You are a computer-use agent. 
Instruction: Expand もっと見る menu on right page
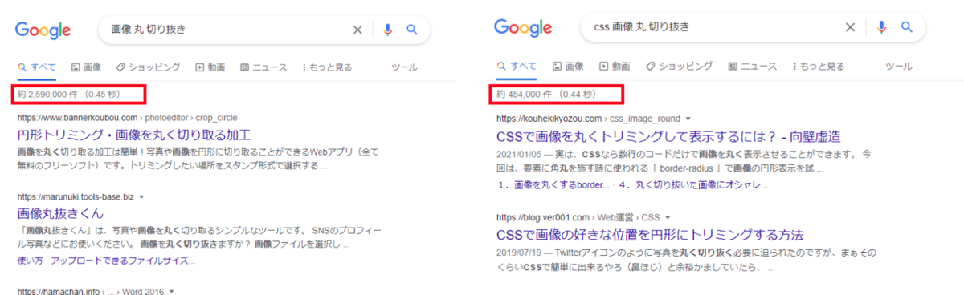818,66
